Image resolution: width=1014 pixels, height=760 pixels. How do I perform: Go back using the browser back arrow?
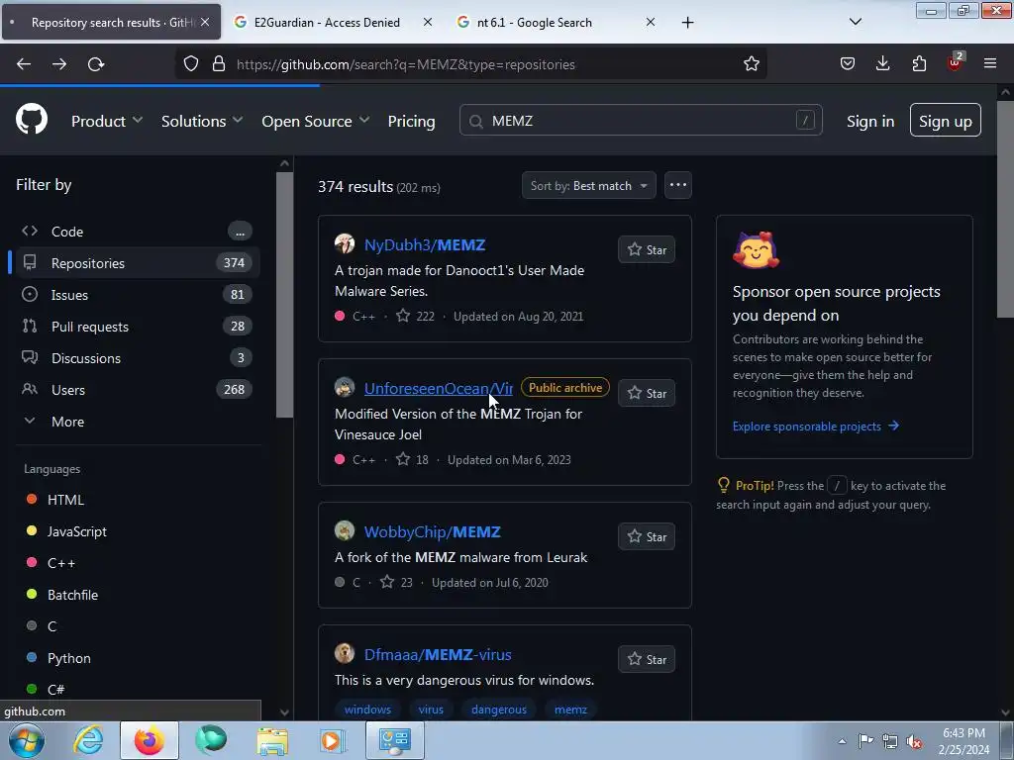[x=24, y=64]
